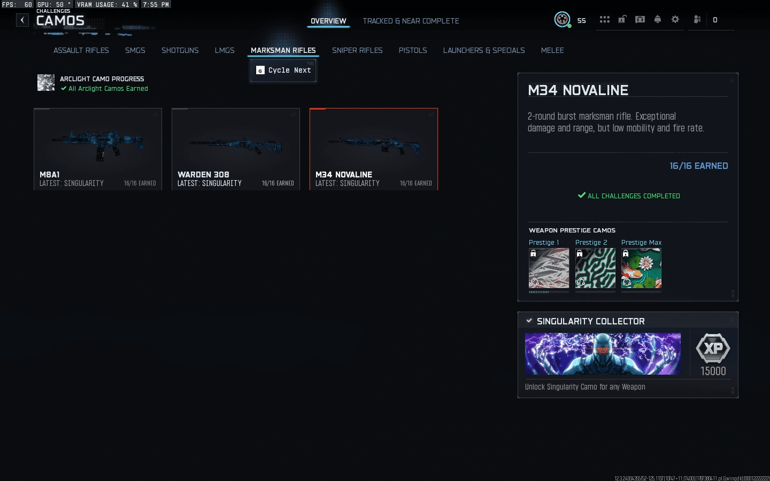The width and height of the screenshot is (770, 481).
Task: Open the player rank emblem profile
Action: click(562, 20)
